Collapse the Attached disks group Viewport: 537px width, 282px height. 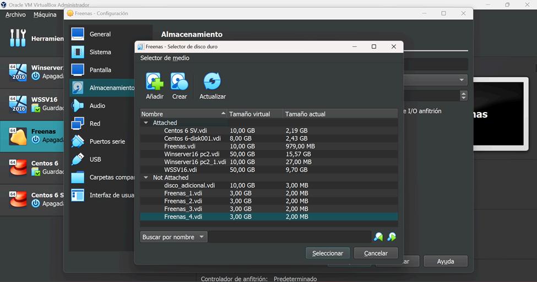(x=146, y=123)
